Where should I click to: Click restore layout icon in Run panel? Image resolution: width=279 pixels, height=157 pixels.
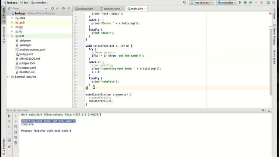(9, 140)
